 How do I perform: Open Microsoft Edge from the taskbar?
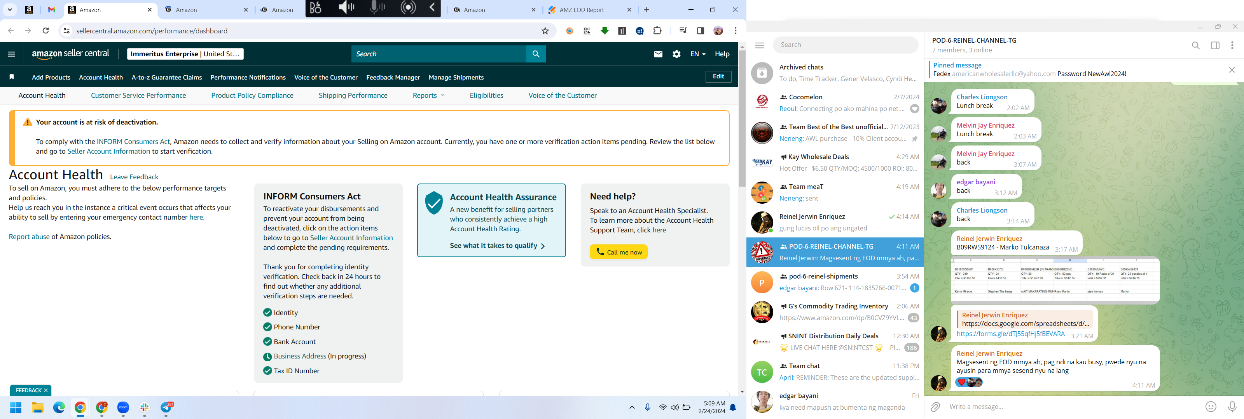coord(59,408)
